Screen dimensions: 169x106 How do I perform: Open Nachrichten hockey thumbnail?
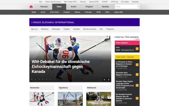[42, 99]
